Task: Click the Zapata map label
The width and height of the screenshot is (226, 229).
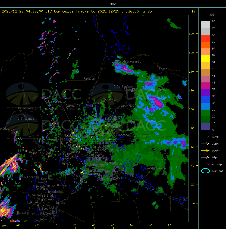Action: pyautogui.click(x=60, y=203)
